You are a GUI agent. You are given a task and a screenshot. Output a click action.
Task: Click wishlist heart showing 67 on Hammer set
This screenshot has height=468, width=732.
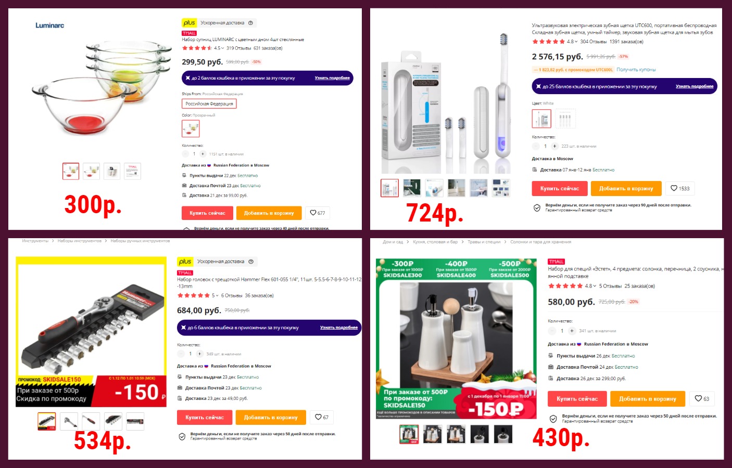pyautogui.click(x=322, y=417)
